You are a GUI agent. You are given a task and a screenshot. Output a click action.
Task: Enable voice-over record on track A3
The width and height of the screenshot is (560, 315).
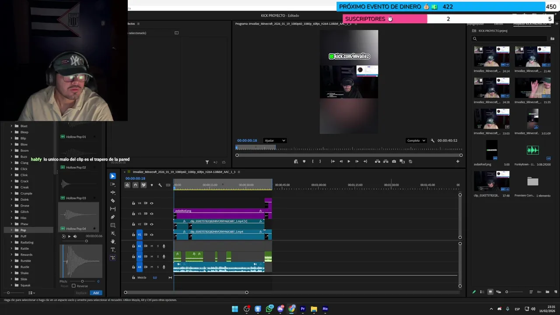tap(164, 267)
